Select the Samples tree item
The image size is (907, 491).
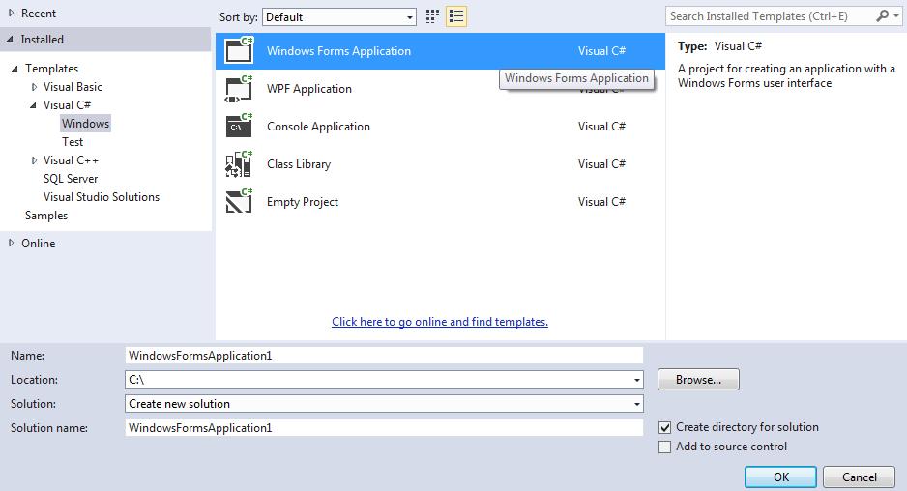(46, 216)
